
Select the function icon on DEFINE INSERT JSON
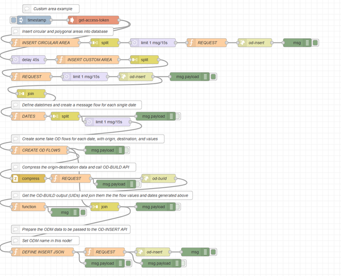pos(16,252)
